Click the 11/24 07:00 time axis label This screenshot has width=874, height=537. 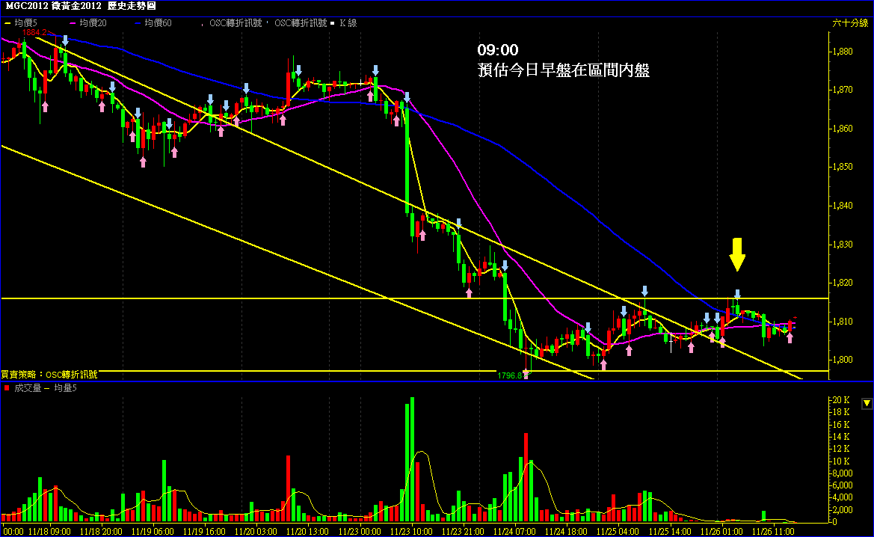514,532
